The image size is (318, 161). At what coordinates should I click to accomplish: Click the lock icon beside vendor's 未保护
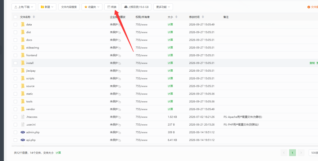click(x=120, y=110)
